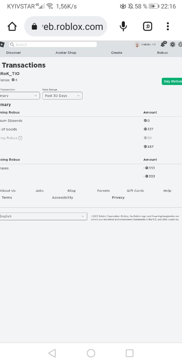Screen dimensions: 182x364
Task: Click the Parents footer link
Action: coord(103,191)
